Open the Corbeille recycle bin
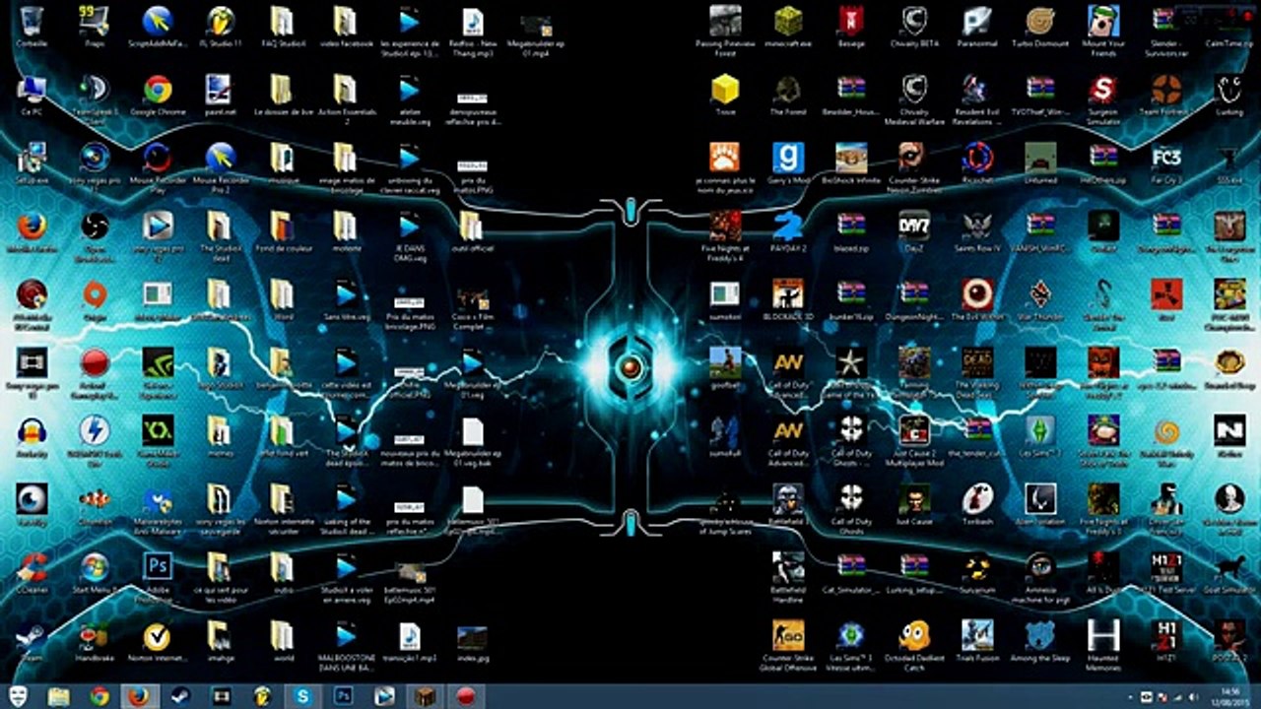 click(32, 21)
